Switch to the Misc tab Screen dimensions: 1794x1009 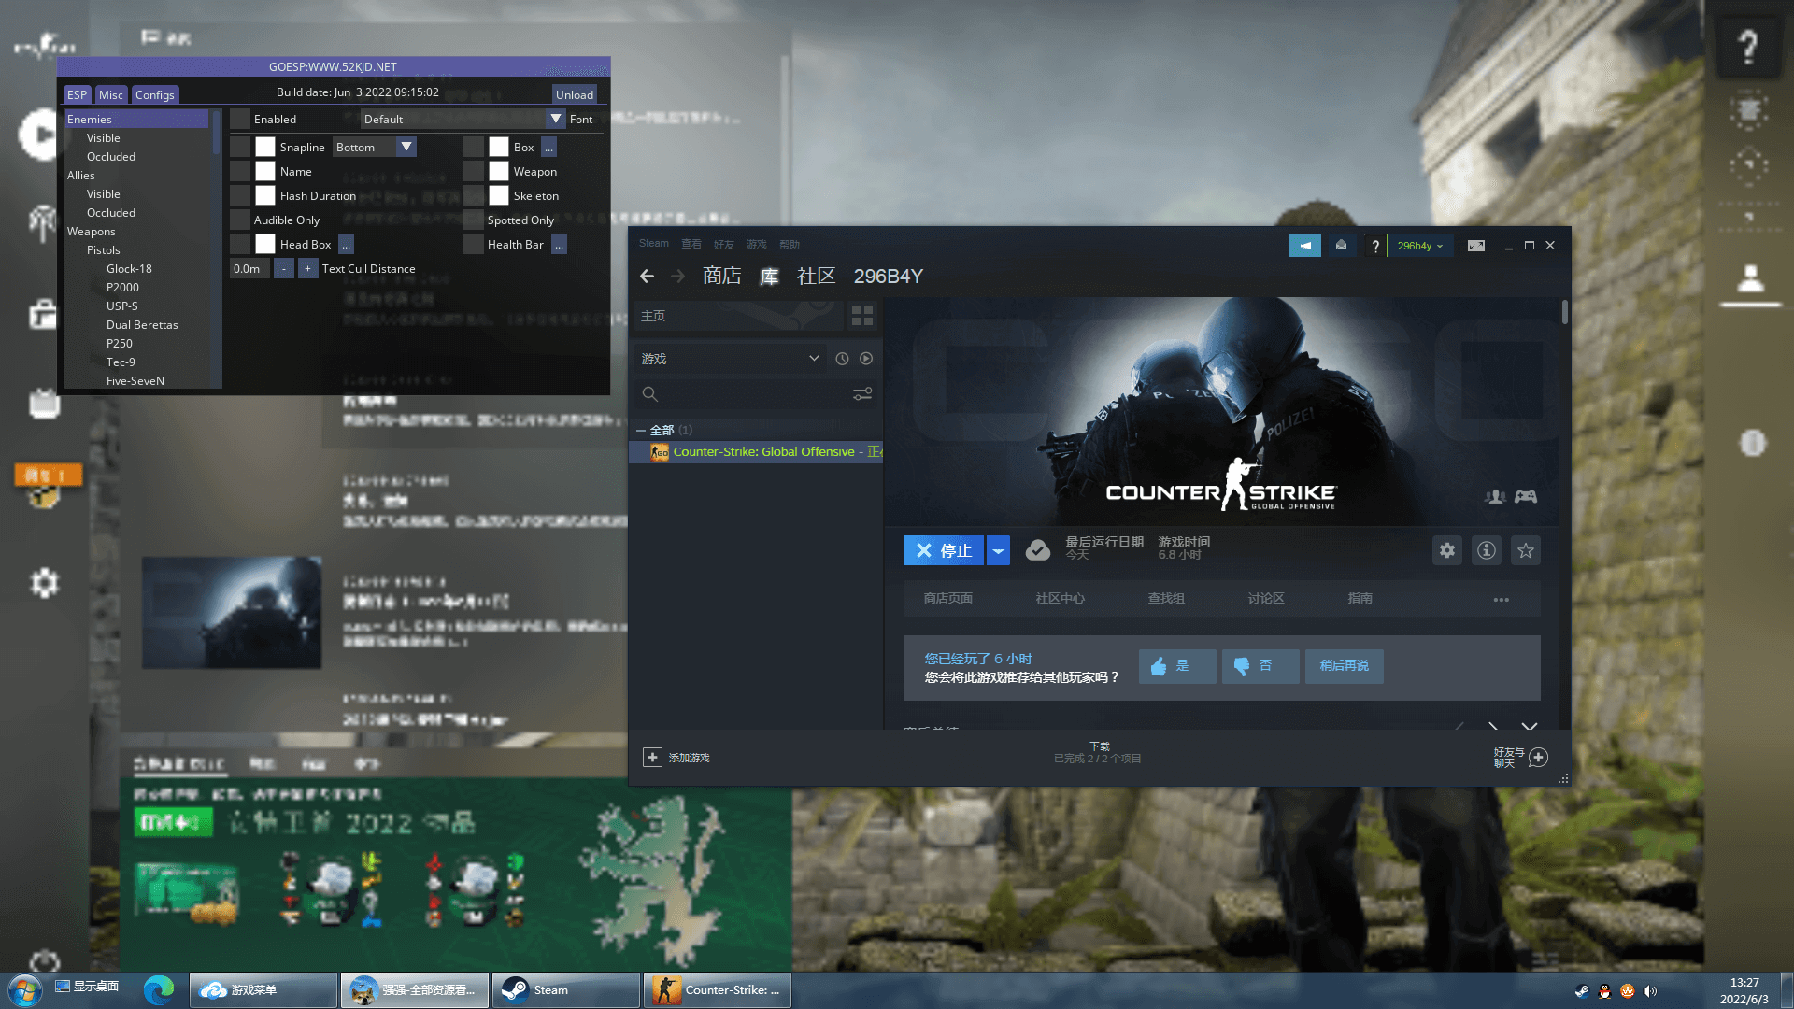pyautogui.click(x=110, y=94)
